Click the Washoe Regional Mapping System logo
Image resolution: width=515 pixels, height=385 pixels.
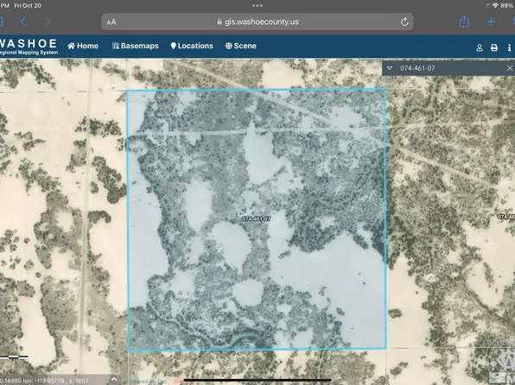[29, 47]
